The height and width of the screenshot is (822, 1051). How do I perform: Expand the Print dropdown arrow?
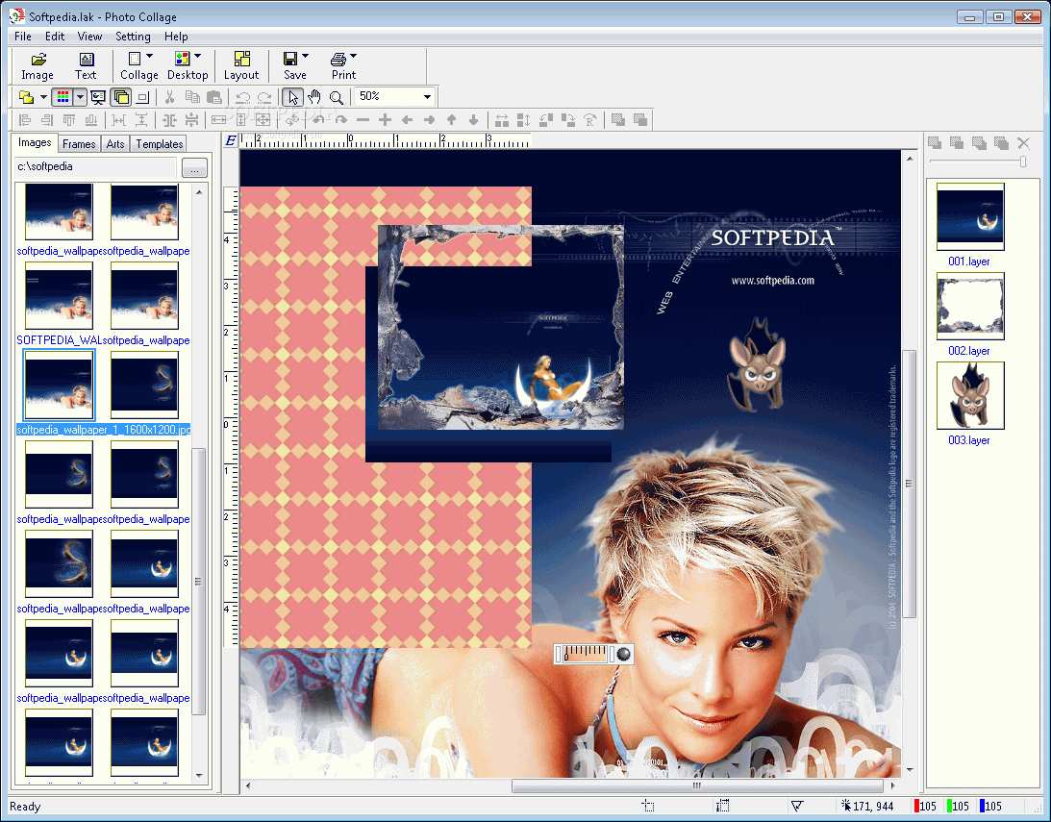pyautogui.click(x=353, y=57)
